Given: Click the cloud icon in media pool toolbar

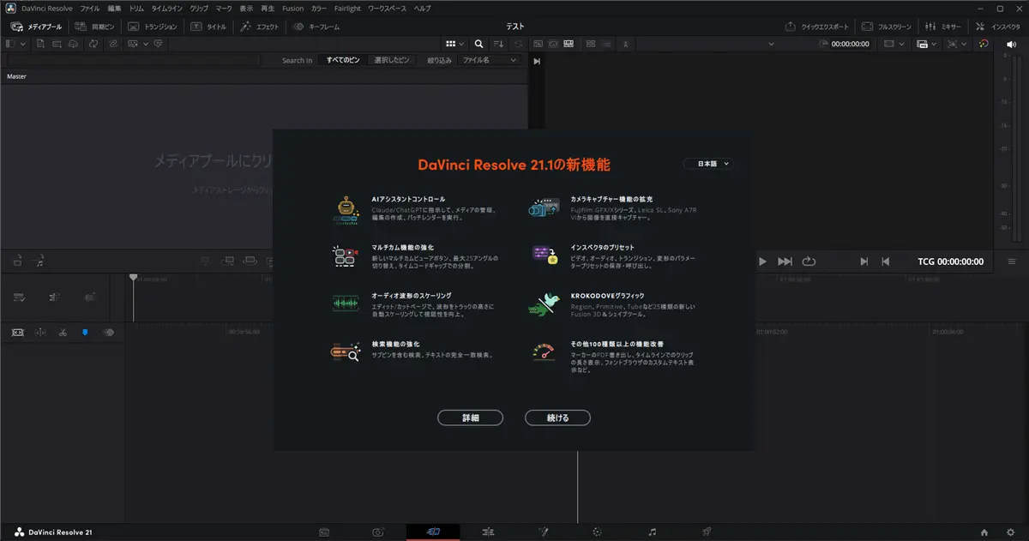Looking at the screenshot, I should 74,44.
